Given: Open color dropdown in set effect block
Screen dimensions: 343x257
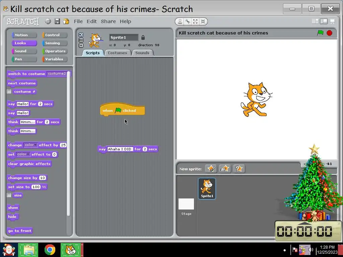Looking at the screenshot, I should click(x=23, y=154).
